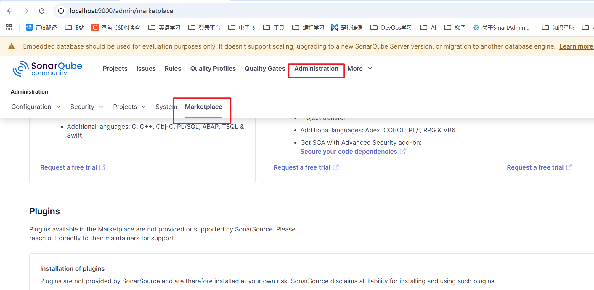Expand the Projects admin submenu dropdown
Screen dimensions: 594x290
(x=129, y=107)
